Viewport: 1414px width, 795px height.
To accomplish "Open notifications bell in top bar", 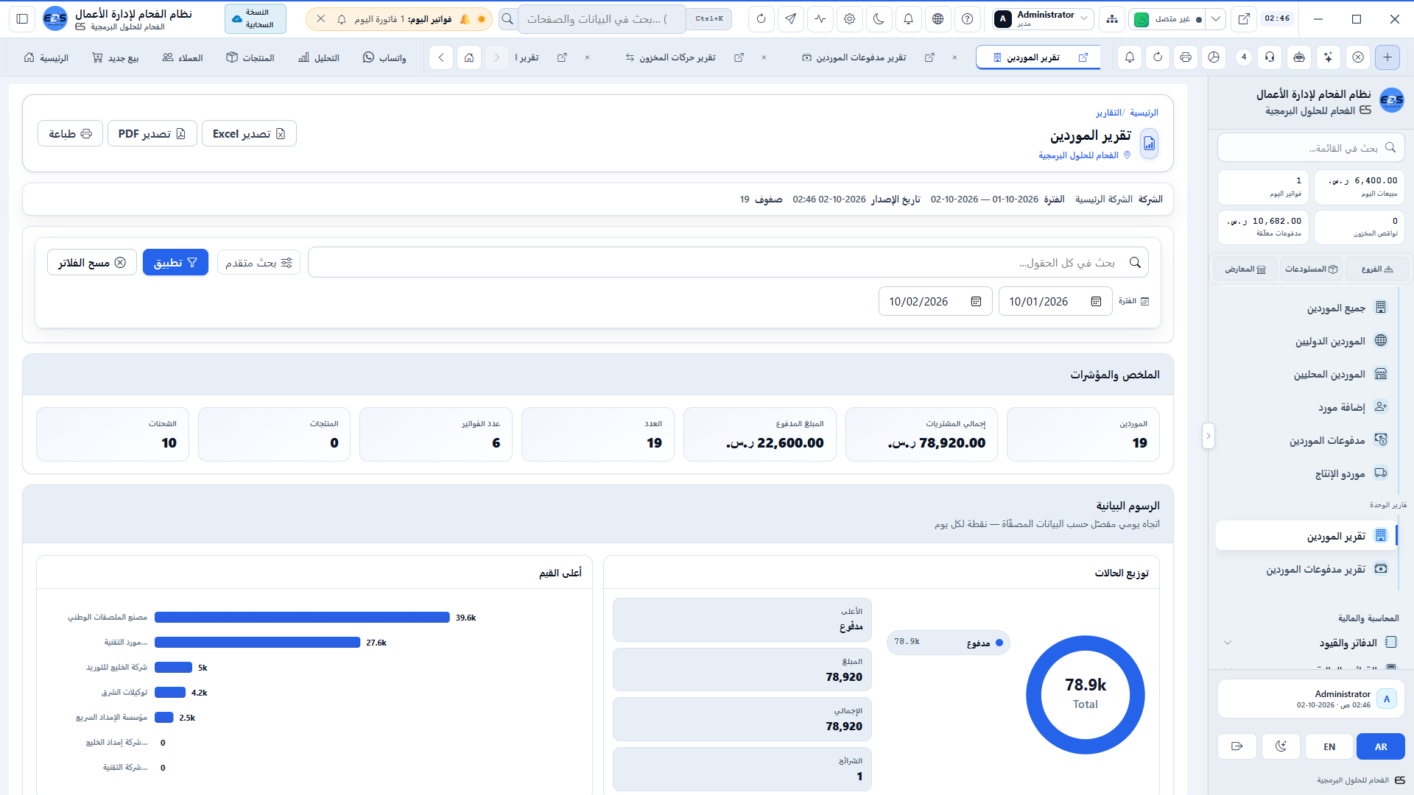I will [x=909, y=19].
